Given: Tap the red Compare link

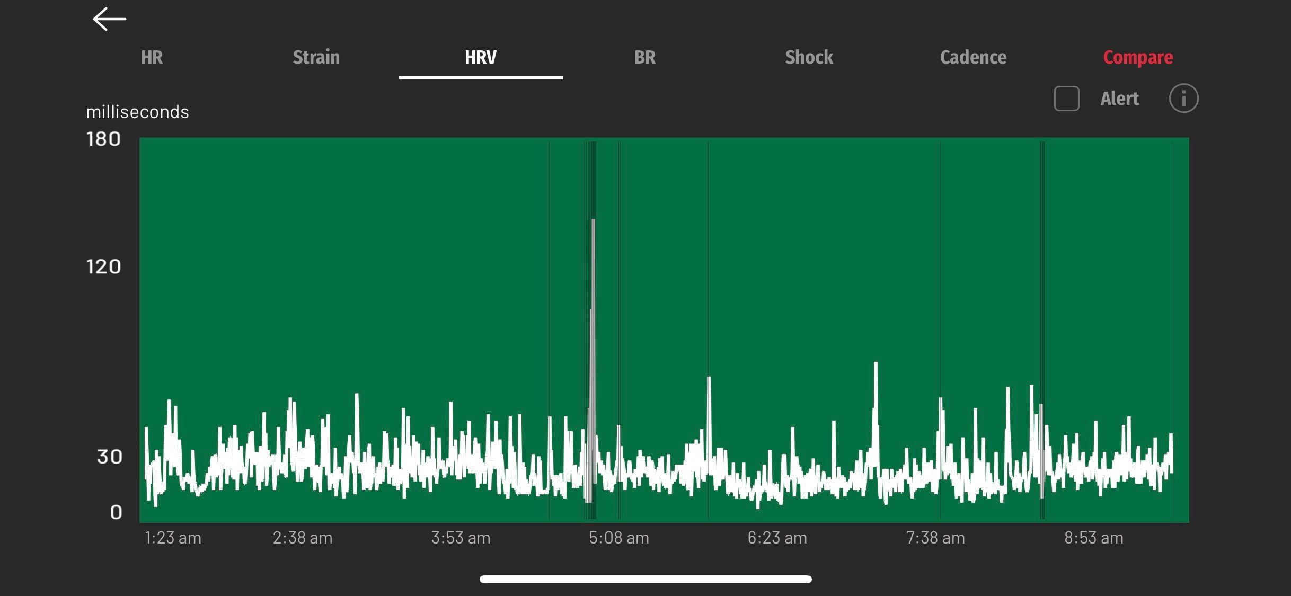Looking at the screenshot, I should coord(1137,57).
